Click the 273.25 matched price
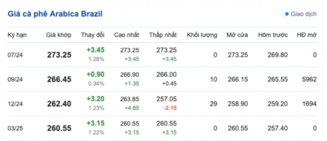The height and width of the screenshot is (141, 327). pos(59,55)
